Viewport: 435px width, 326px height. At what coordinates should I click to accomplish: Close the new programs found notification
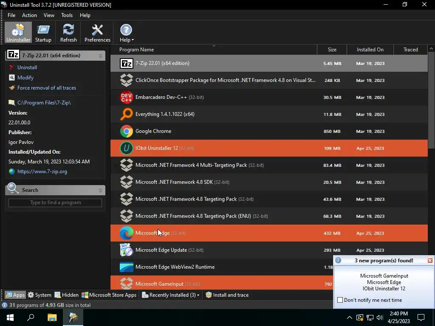pos(430,261)
